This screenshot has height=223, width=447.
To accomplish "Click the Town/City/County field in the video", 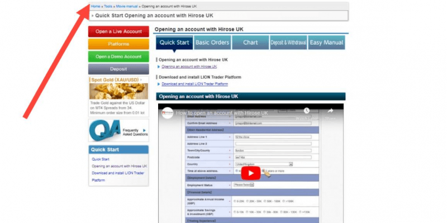I will click(x=273, y=150).
